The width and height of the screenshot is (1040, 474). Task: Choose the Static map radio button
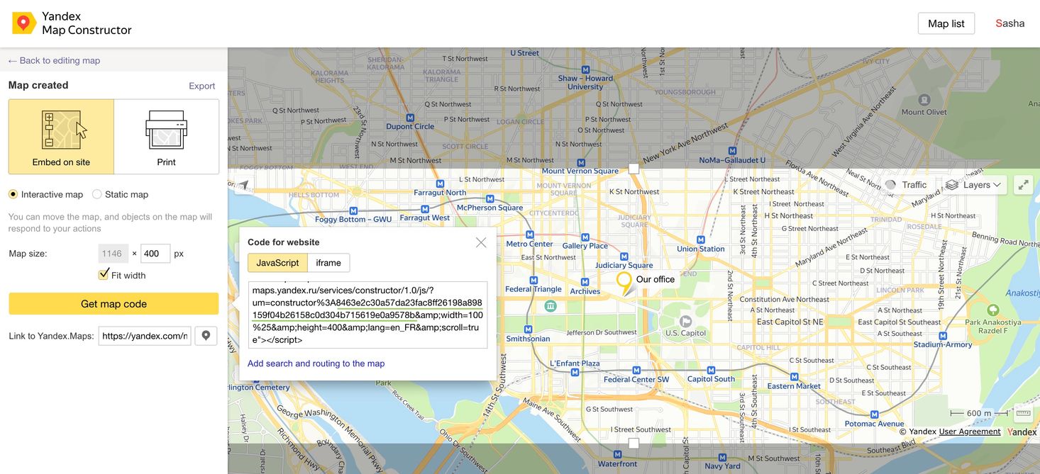point(97,194)
